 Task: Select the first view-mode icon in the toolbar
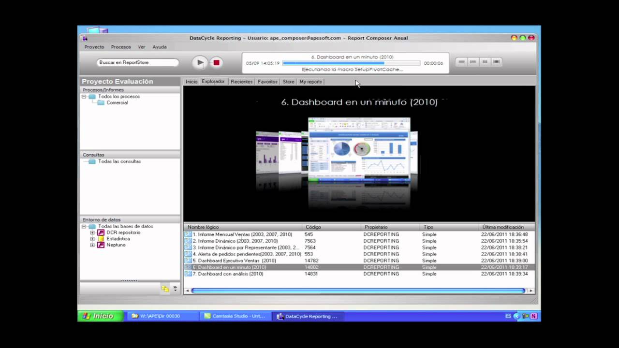tap(462, 62)
